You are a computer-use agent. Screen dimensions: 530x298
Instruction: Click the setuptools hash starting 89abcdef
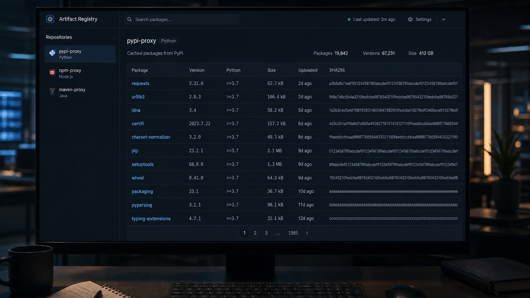pos(393,164)
